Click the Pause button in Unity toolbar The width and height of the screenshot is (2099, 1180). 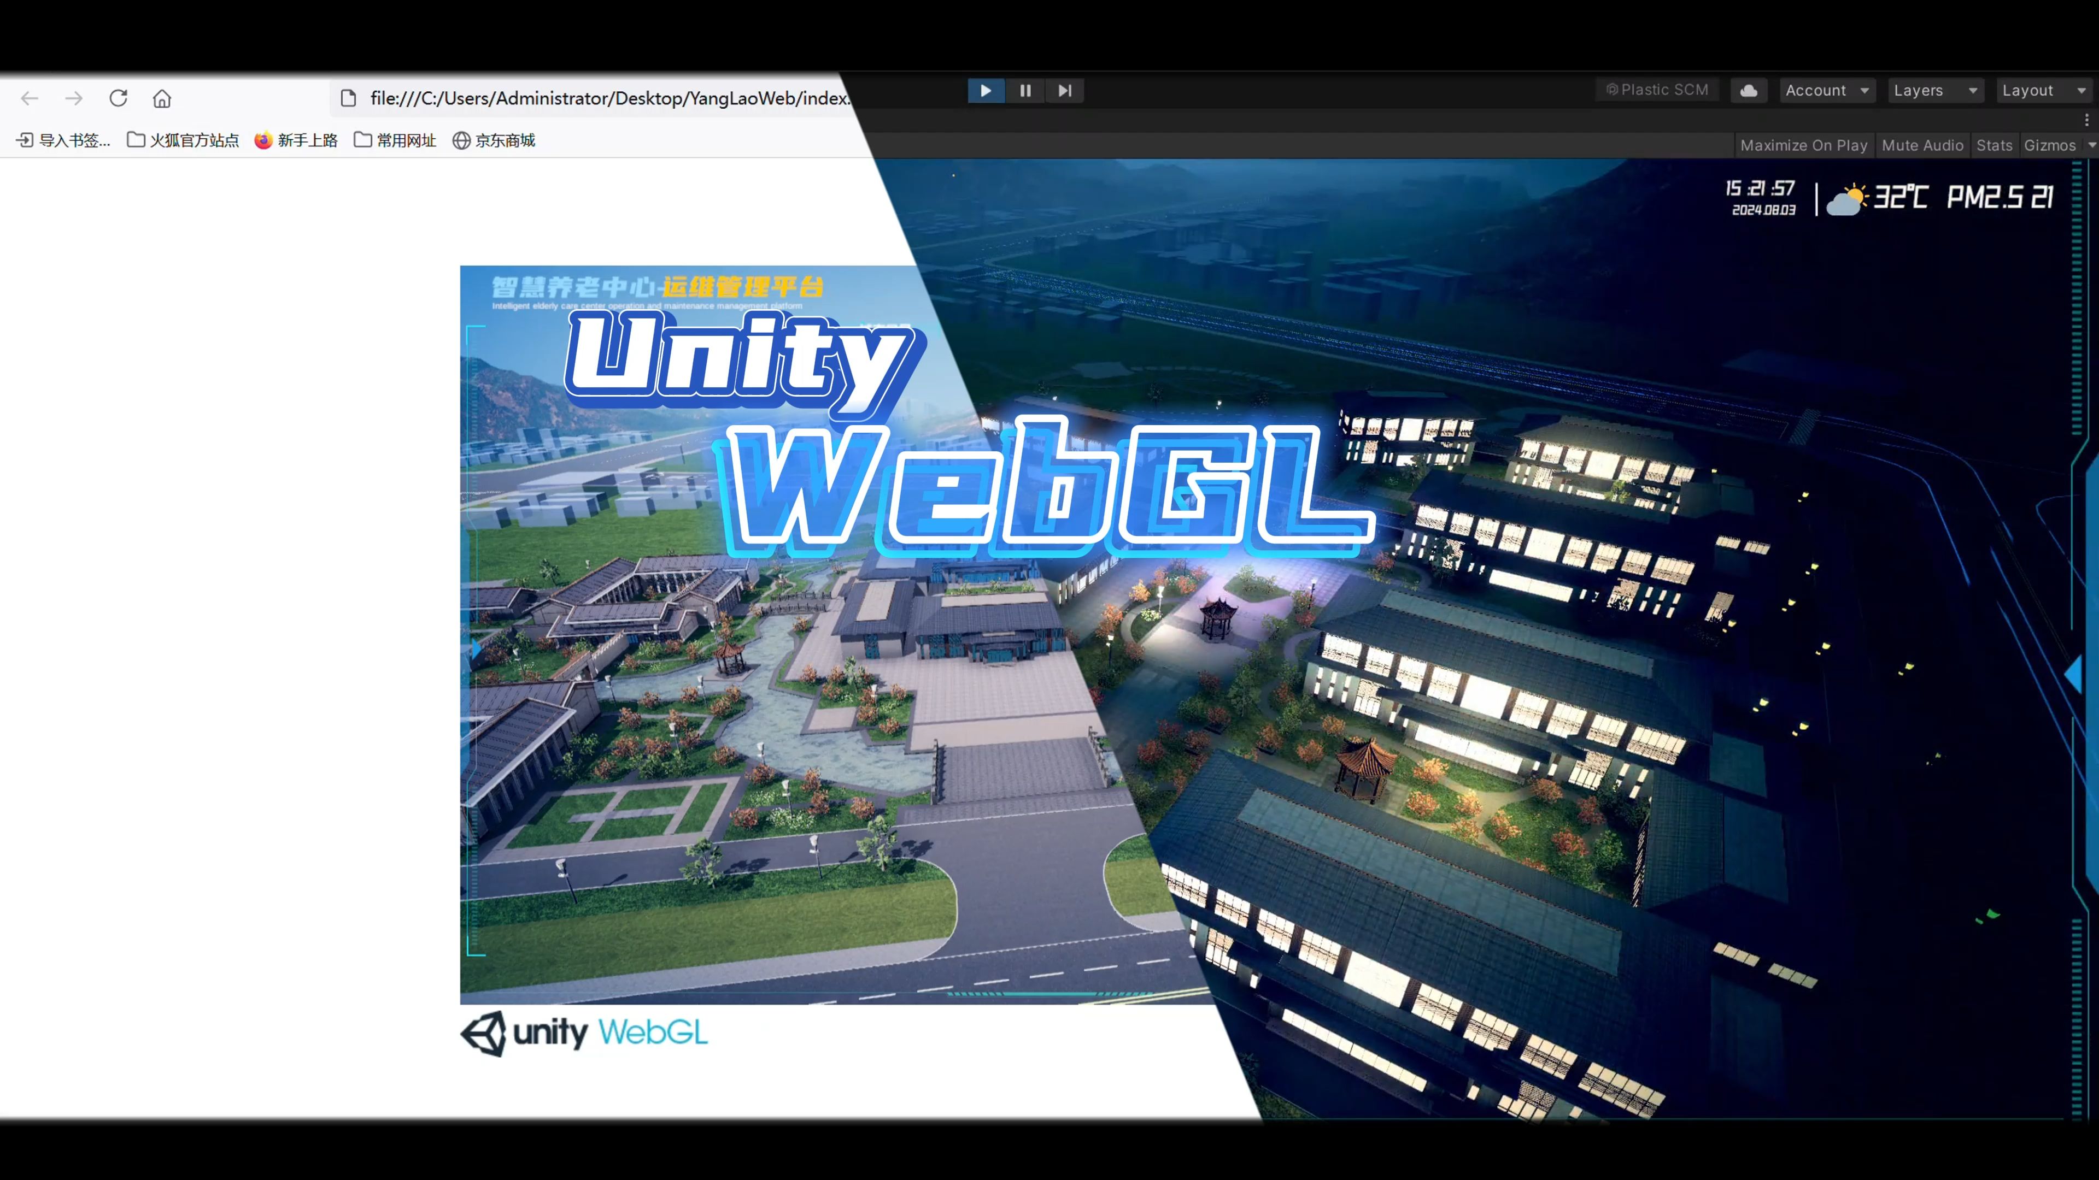1025,90
